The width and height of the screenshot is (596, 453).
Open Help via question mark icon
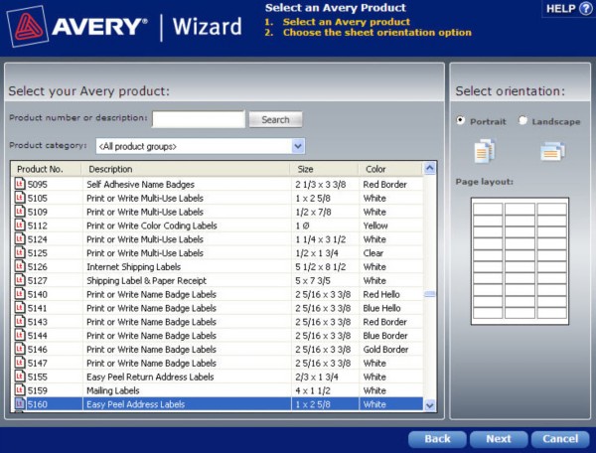point(585,8)
